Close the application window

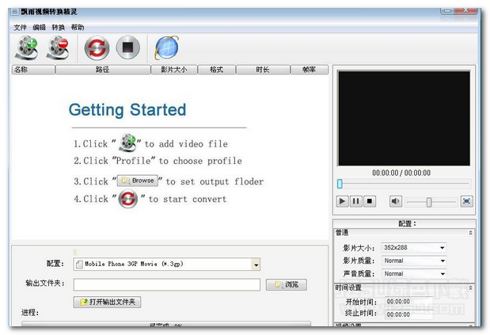point(465,11)
